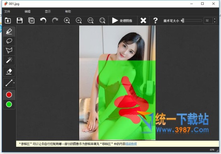221x154 pixels.
Task: Select the Polygonal lasso tool
Action: click(x=9, y=51)
